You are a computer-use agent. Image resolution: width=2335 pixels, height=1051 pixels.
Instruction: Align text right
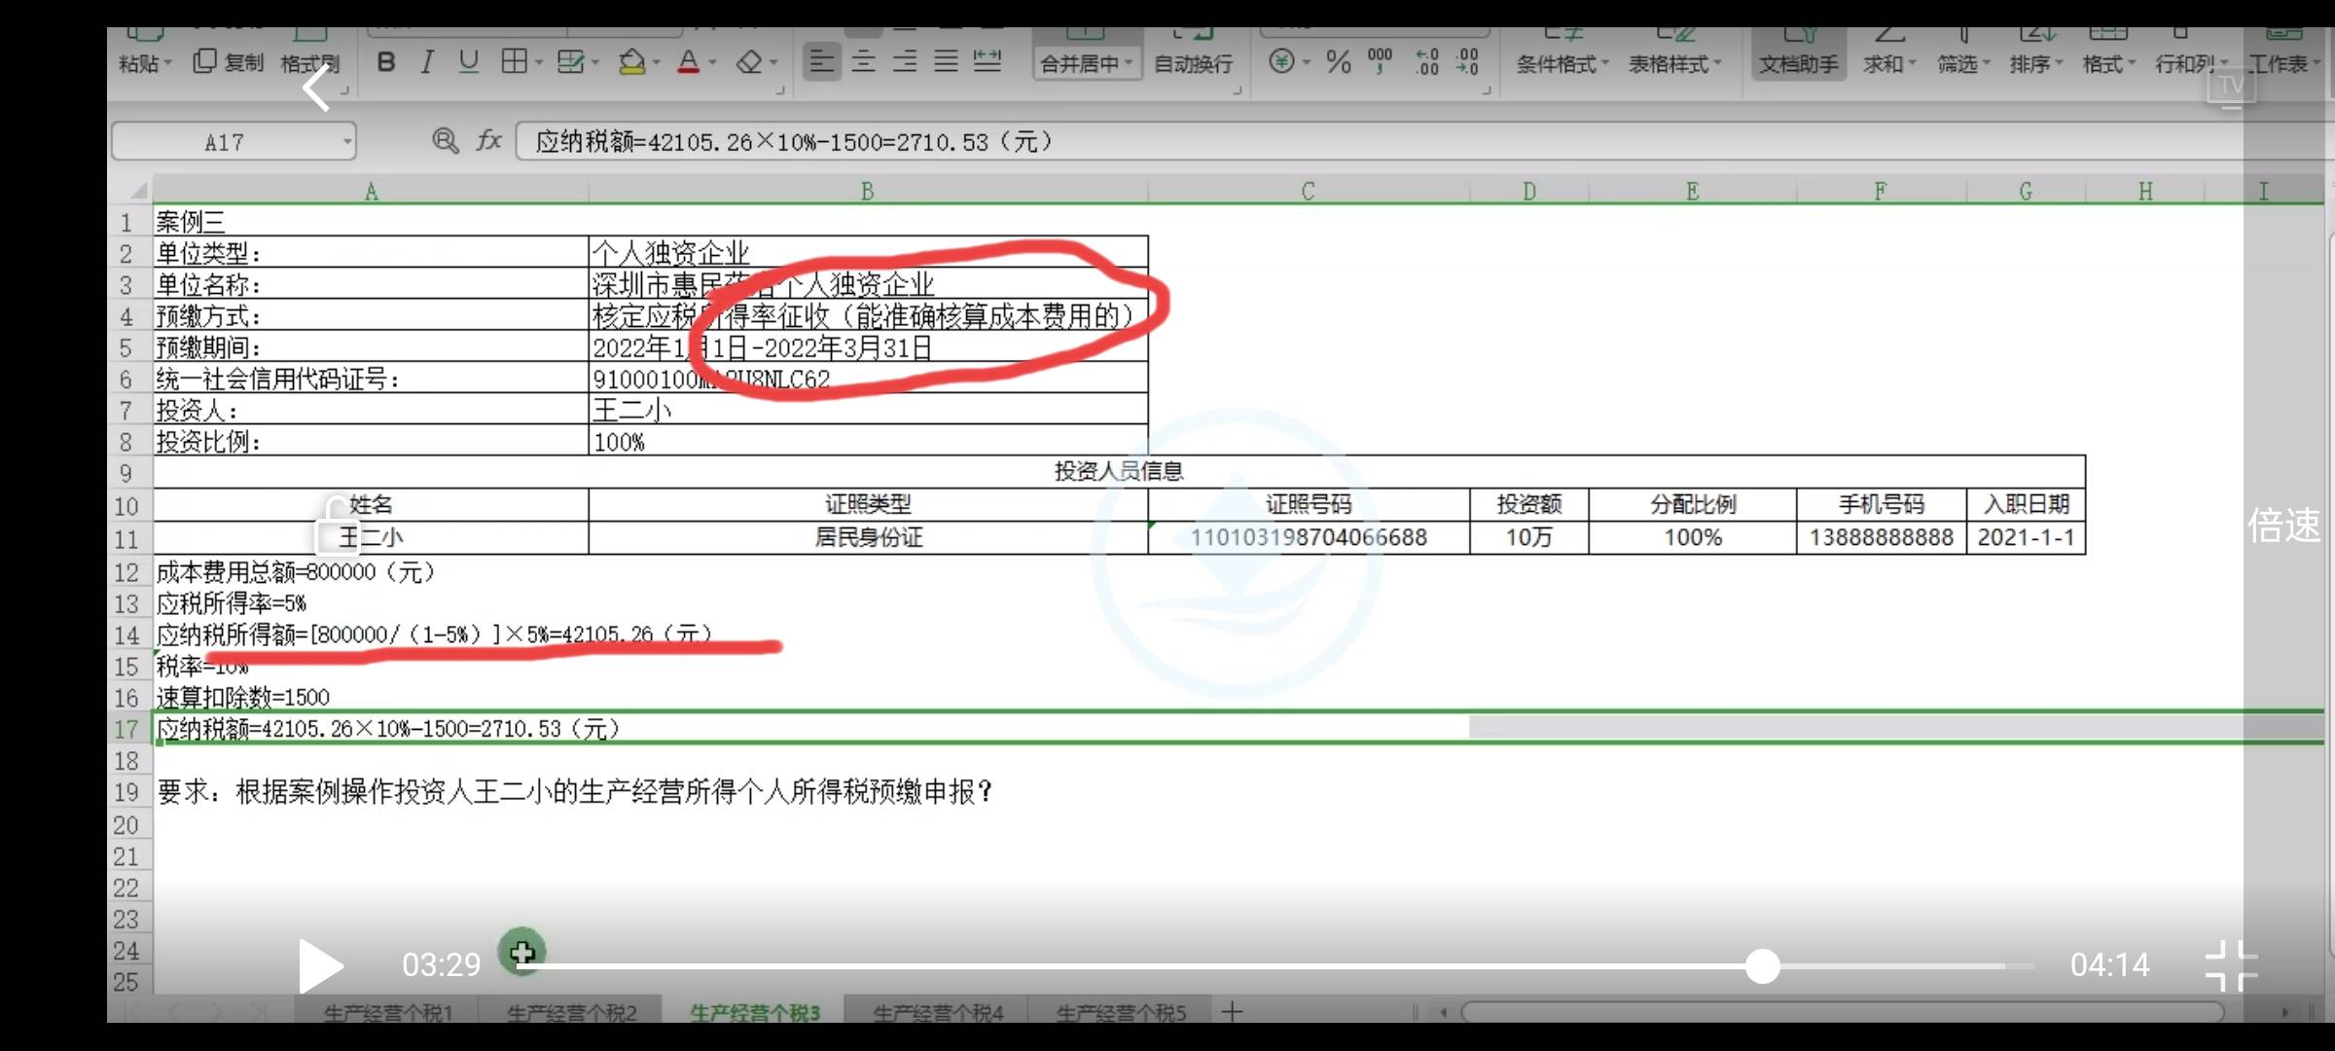click(905, 62)
